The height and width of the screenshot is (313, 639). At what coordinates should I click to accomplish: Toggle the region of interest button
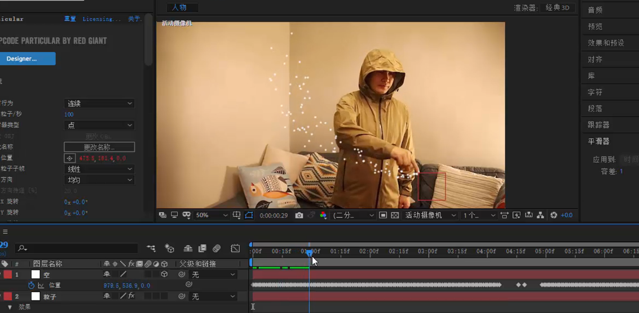(249, 215)
